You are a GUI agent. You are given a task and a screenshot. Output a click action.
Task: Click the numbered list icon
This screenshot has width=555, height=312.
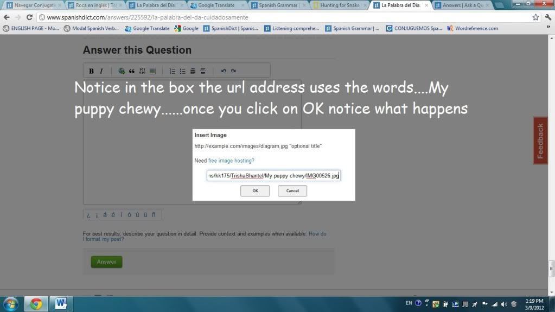pyautogui.click(x=173, y=71)
